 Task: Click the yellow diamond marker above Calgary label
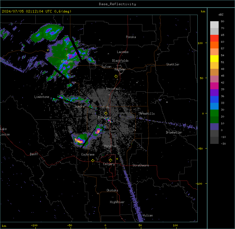(110, 160)
